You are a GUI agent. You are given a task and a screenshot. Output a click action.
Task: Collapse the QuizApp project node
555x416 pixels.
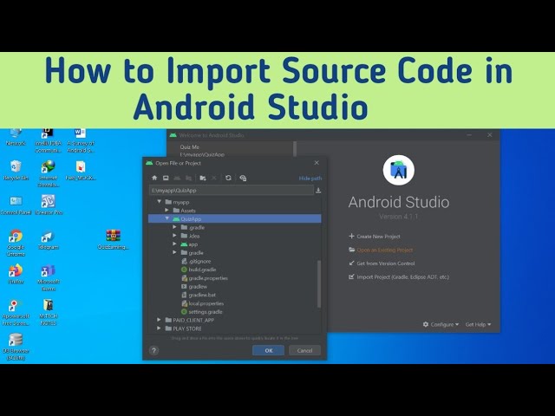[x=167, y=218]
